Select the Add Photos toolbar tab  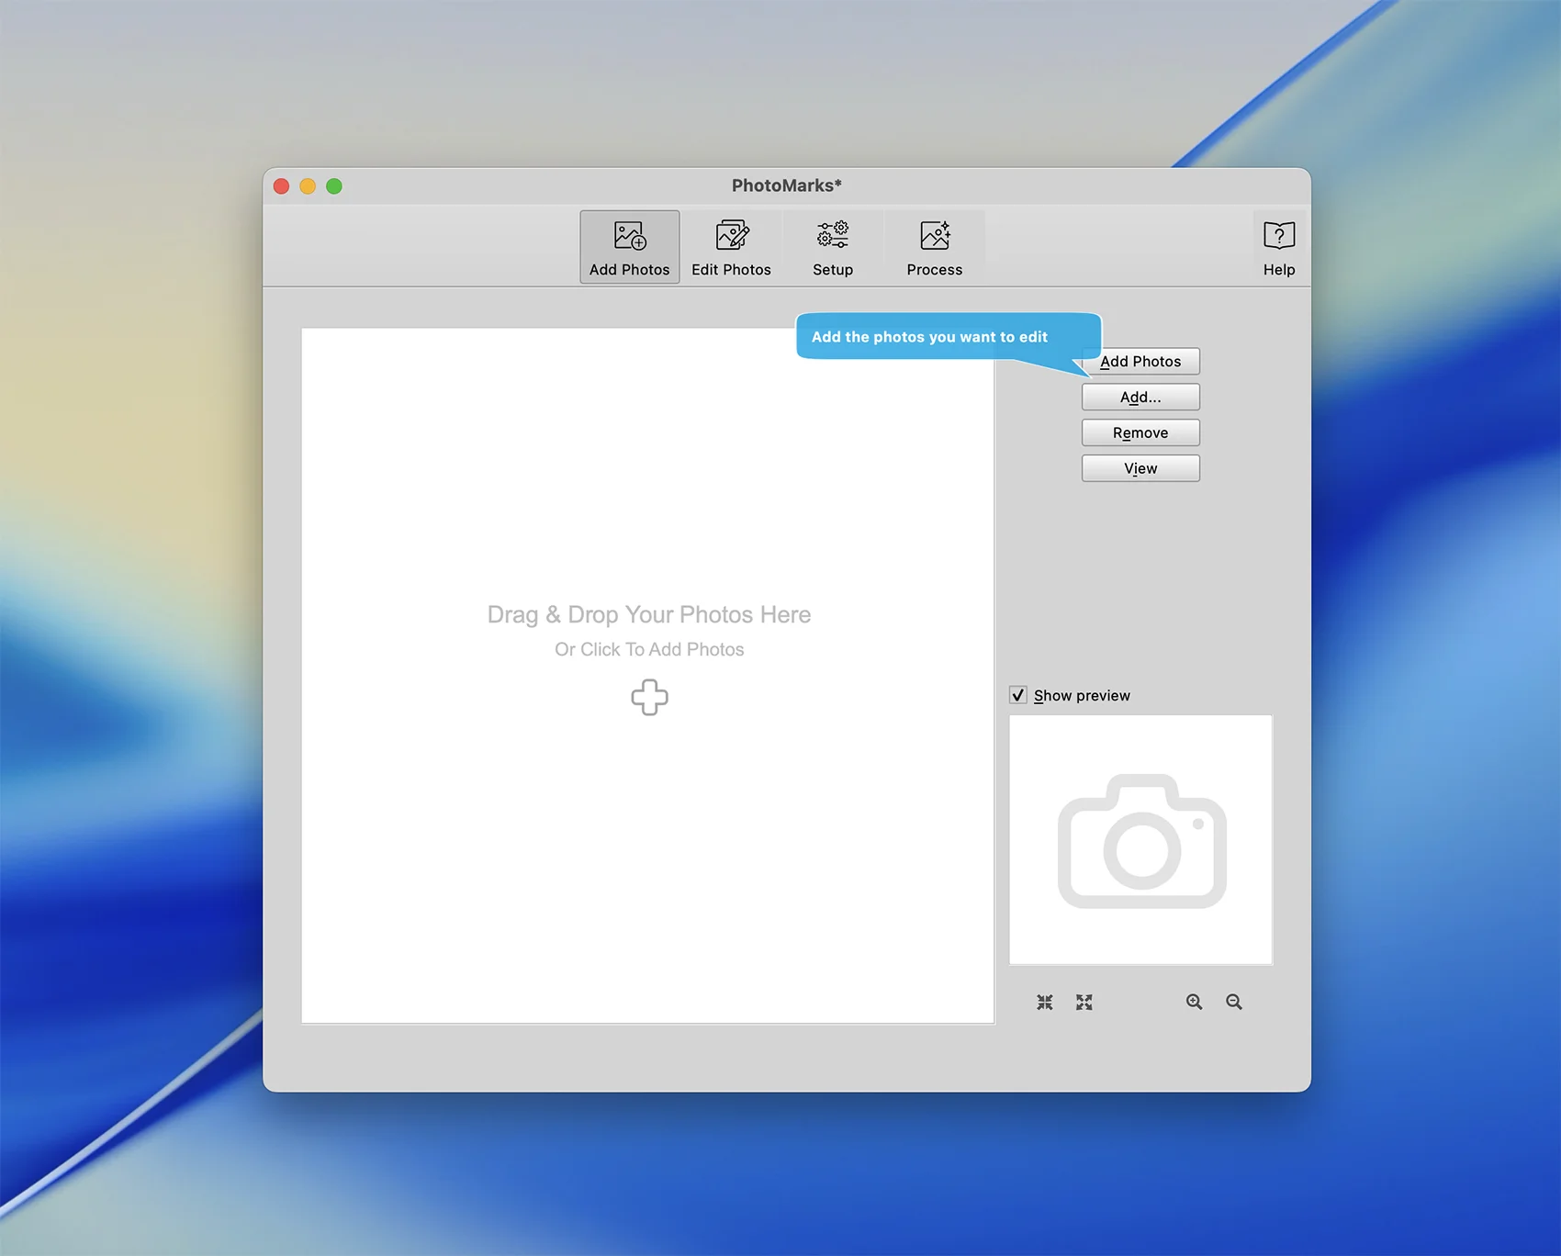point(630,248)
